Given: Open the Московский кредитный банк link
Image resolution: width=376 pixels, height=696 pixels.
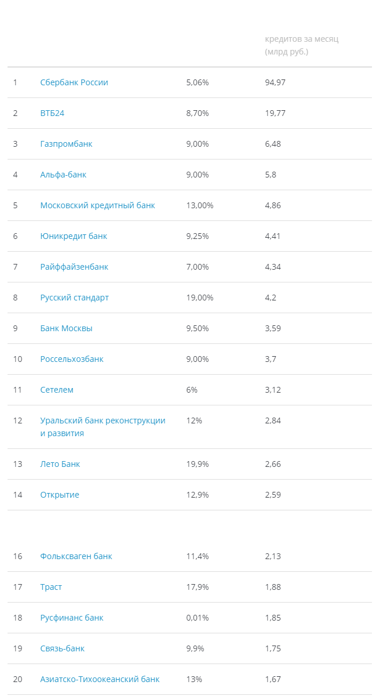Looking at the screenshot, I should (97, 205).
